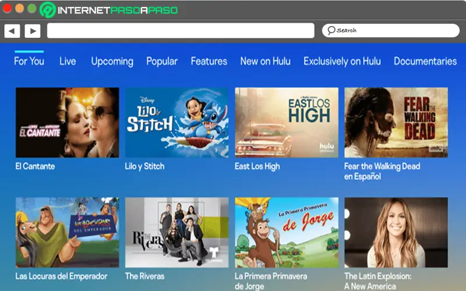Viewport: 466px width, 291px height.
Task: Click The Latin Explosion: A New America title
Action: click(x=377, y=281)
